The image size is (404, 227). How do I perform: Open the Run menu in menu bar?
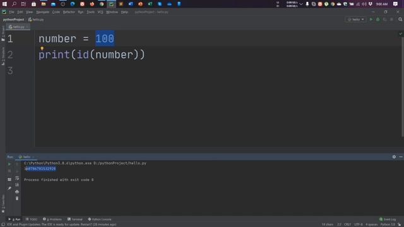[x=81, y=12]
